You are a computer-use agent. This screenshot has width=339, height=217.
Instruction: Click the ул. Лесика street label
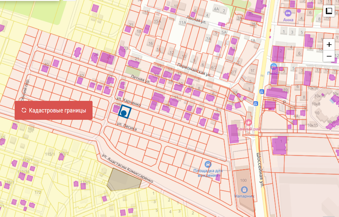pos(126,127)
